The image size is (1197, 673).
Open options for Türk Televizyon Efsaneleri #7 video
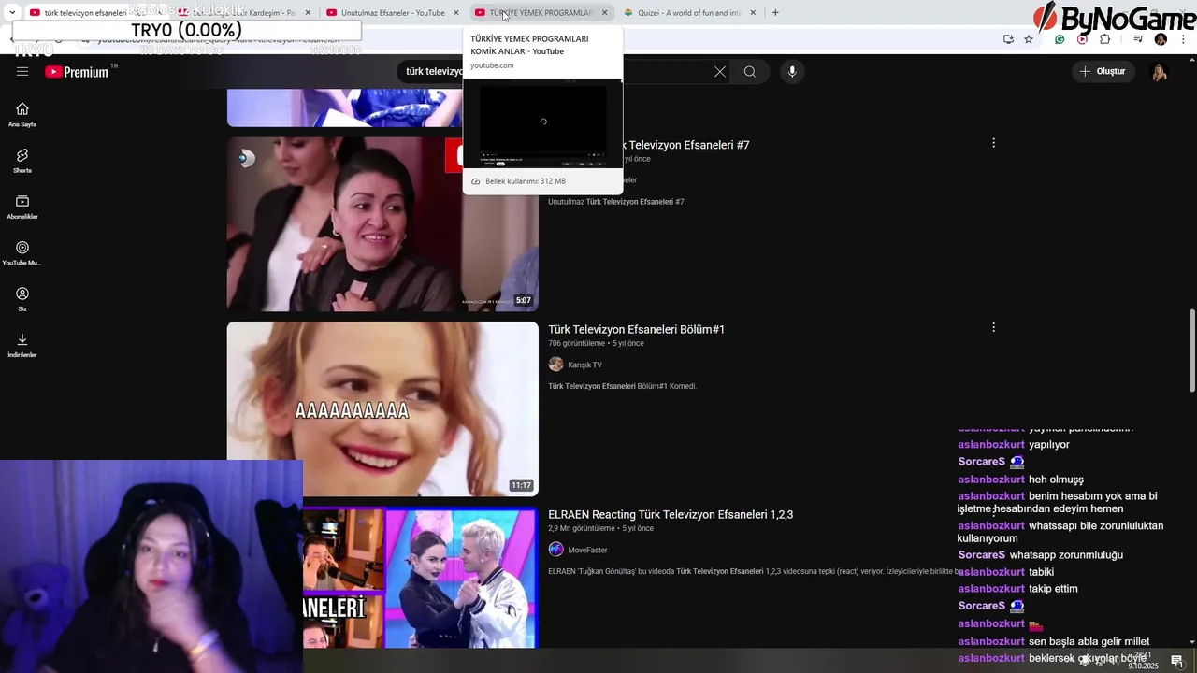tap(993, 143)
